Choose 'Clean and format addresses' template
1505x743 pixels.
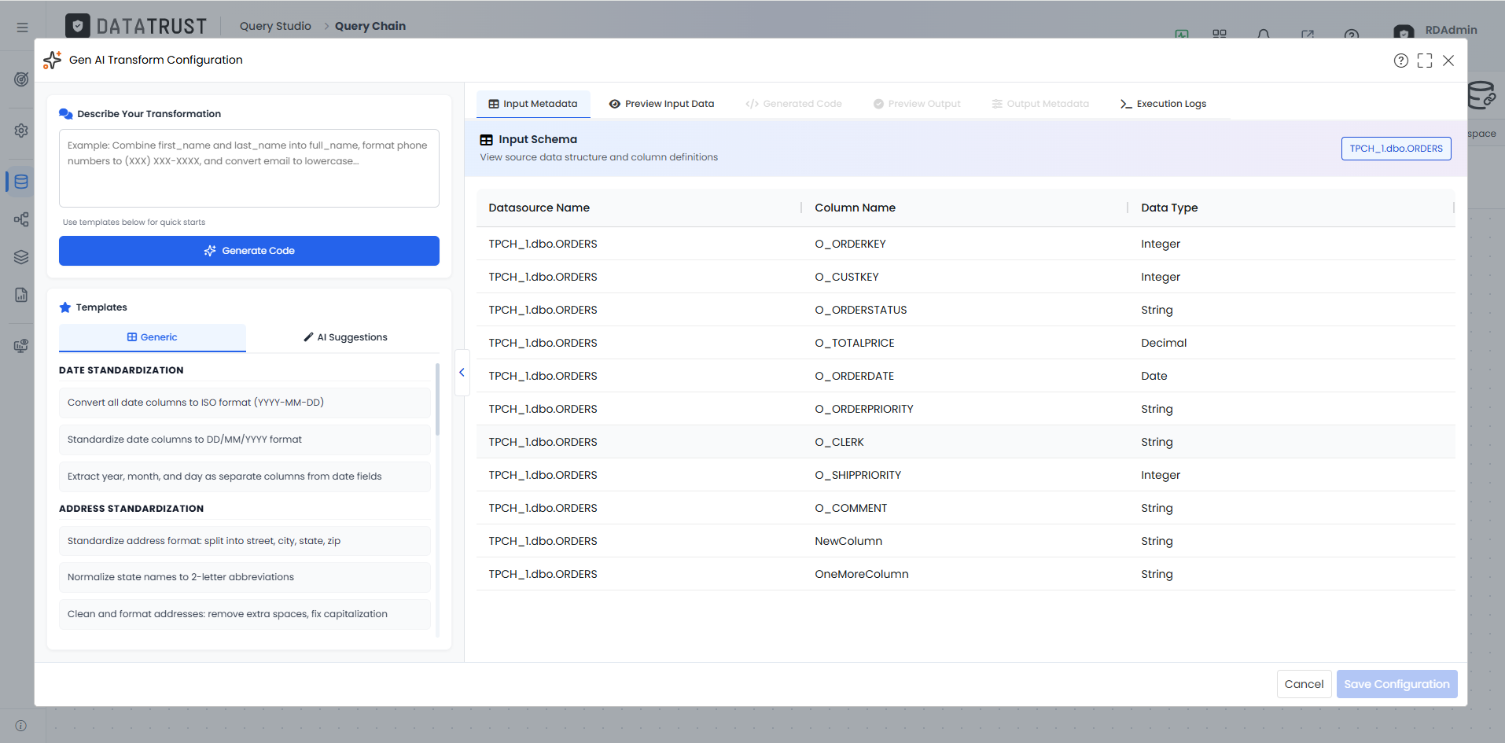(x=245, y=614)
